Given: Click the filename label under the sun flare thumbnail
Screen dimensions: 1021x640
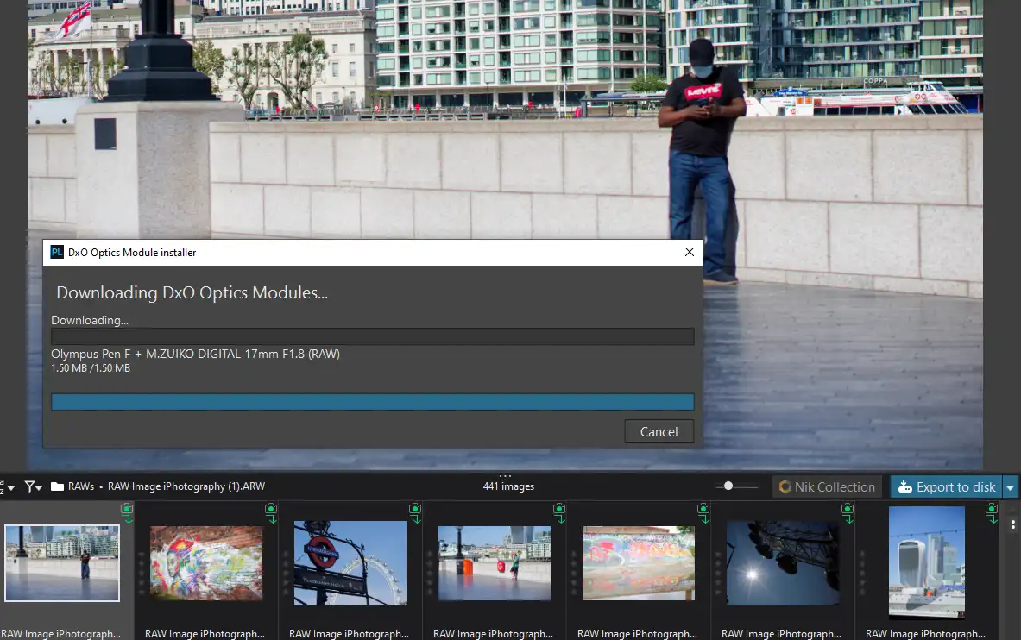Looking at the screenshot, I should 781,633.
